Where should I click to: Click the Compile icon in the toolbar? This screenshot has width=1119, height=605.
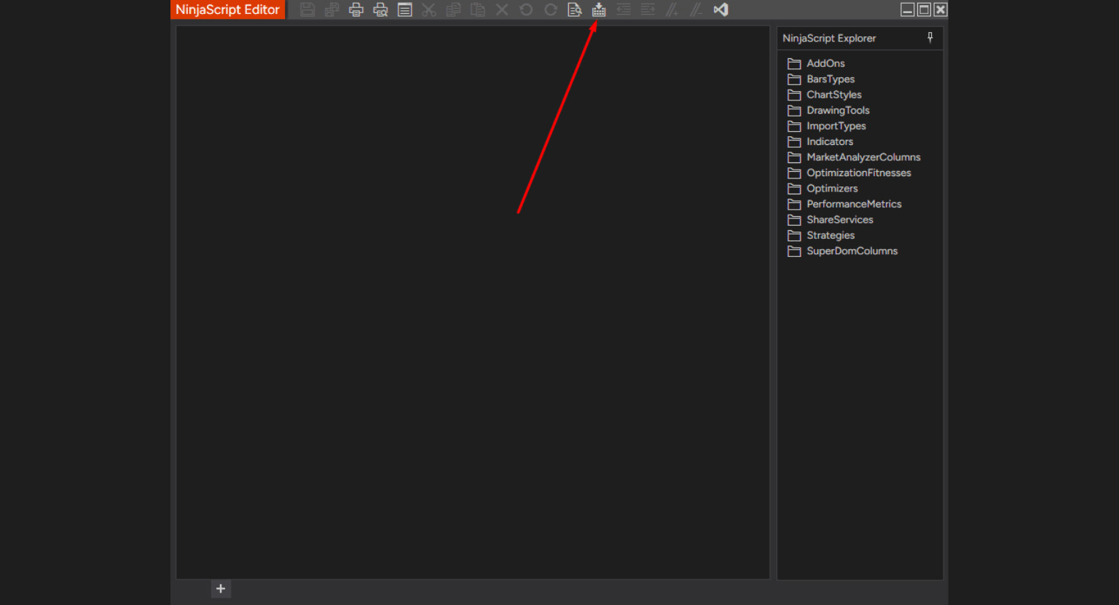coord(599,9)
